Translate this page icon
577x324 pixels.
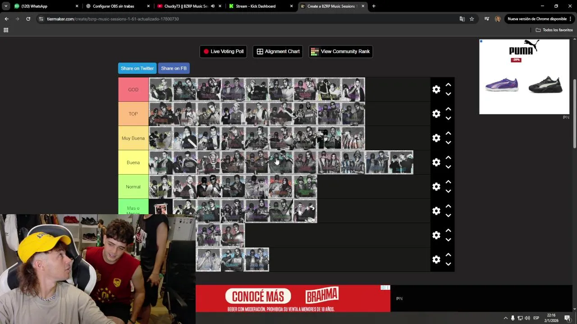(462, 19)
